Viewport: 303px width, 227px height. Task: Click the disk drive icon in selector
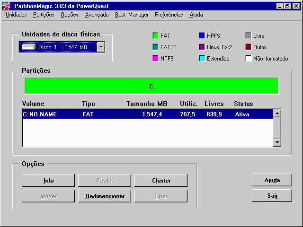pos(28,47)
